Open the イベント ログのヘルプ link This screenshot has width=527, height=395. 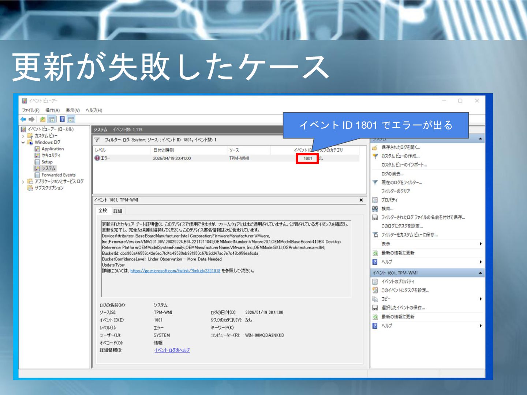tap(172, 350)
